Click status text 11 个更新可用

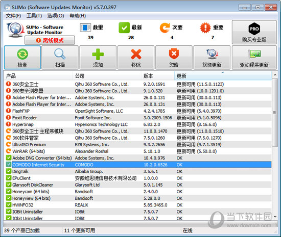point(80,230)
